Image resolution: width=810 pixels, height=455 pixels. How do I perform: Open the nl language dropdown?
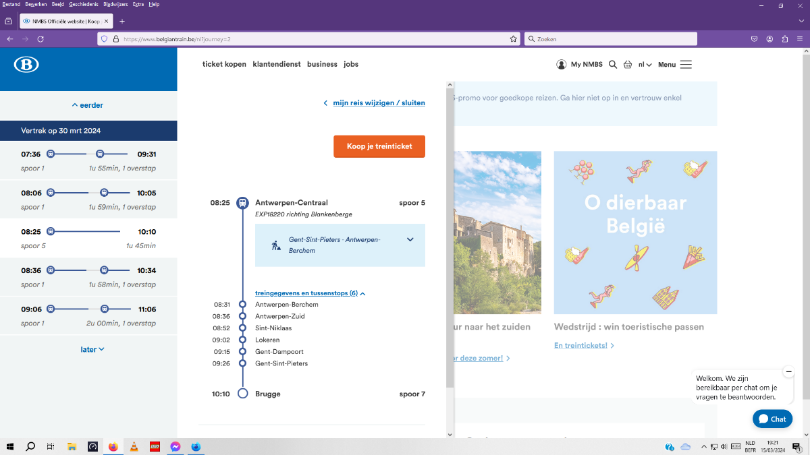[645, 65]
